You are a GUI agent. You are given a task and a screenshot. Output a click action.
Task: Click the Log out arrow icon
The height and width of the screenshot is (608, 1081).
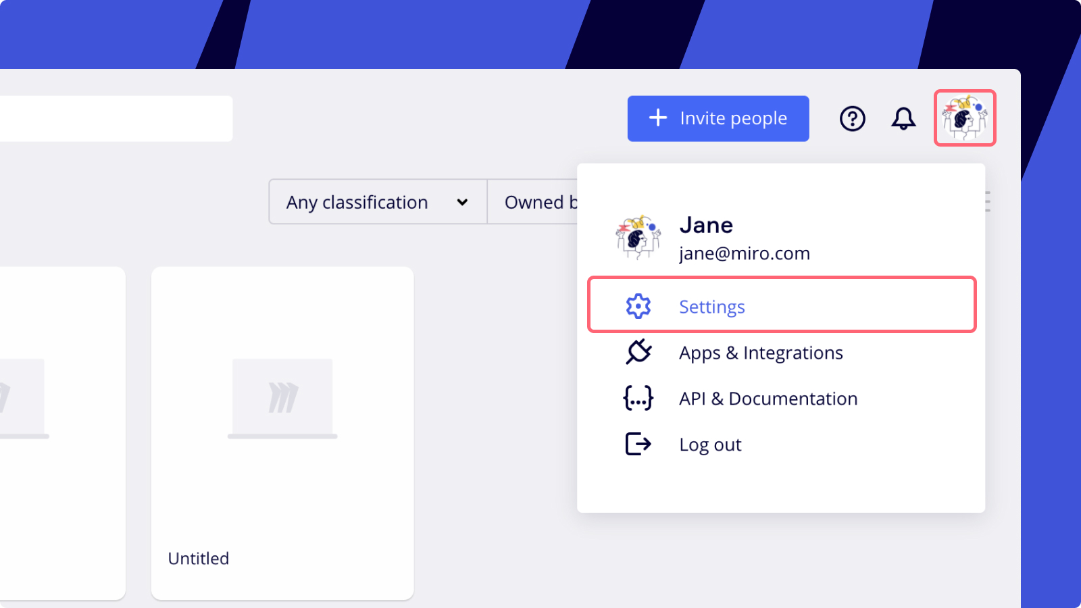point(638,444)
